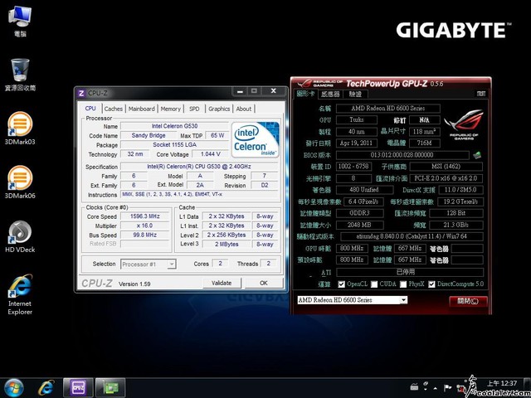Click the Core Speed value 1596.3 MHz

[145, 216]
